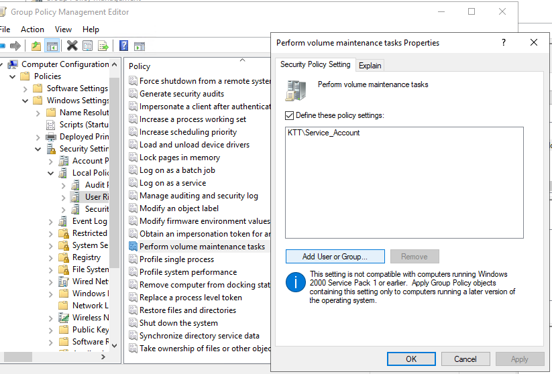The width and height of the screenshot is (552, 374).
Task: Select Replace a process level token
Action: [x=190, y=298]
